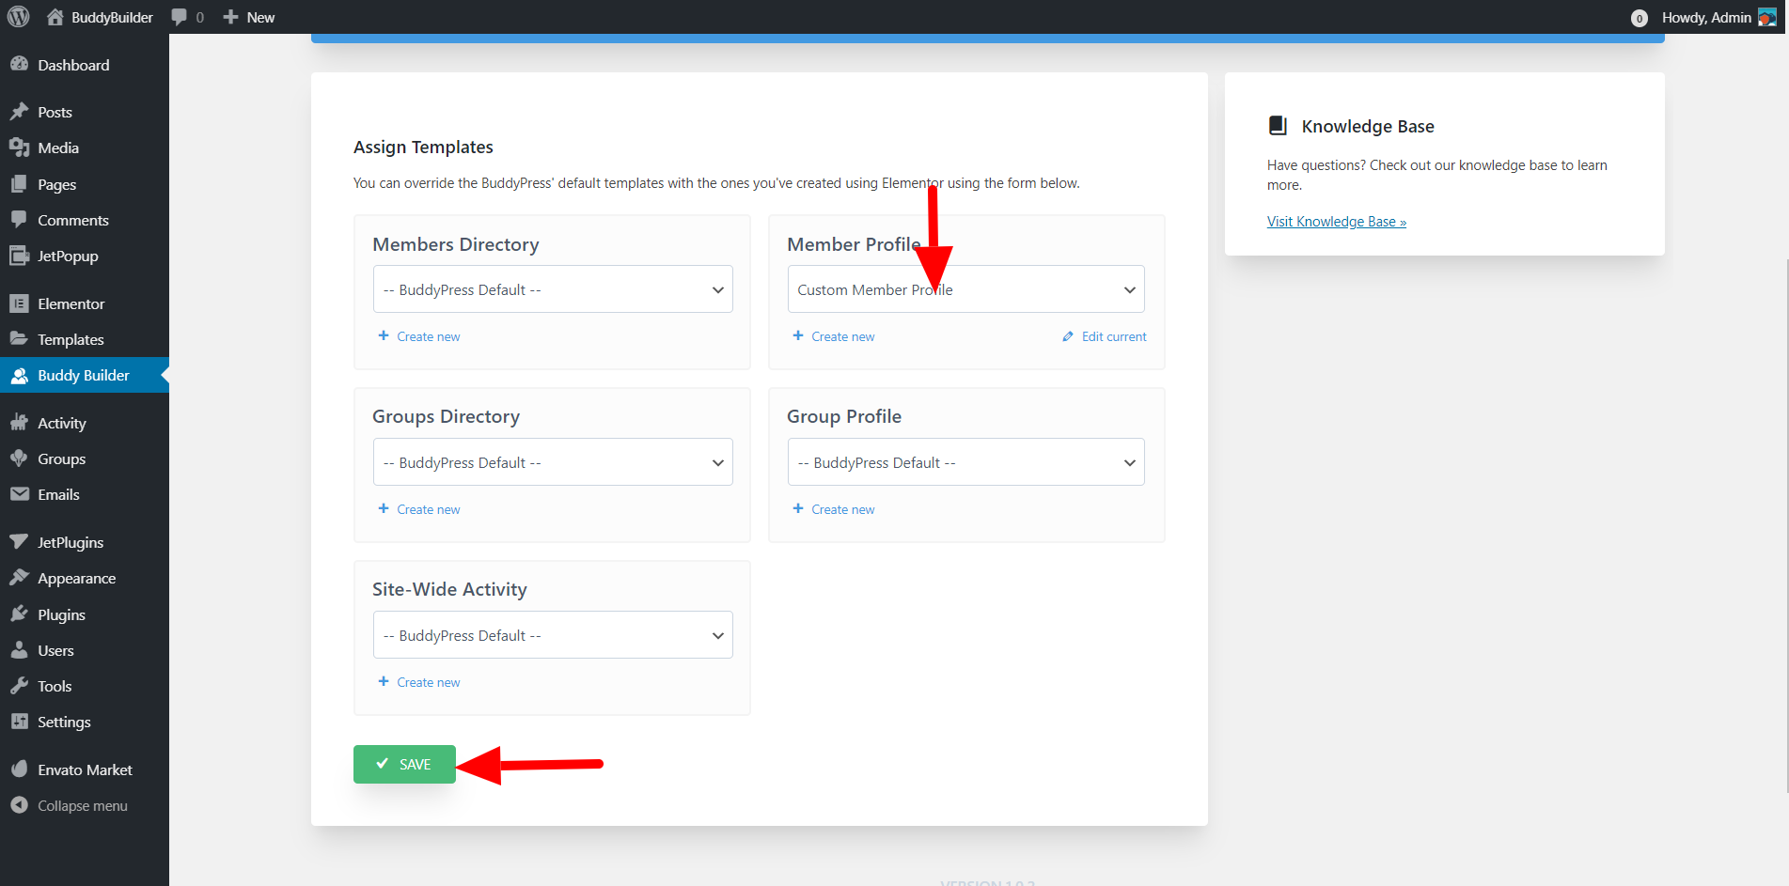Open the Group Profile template dropdown
This screenshot has height=886, width=1789.
[x=965, y=462]
